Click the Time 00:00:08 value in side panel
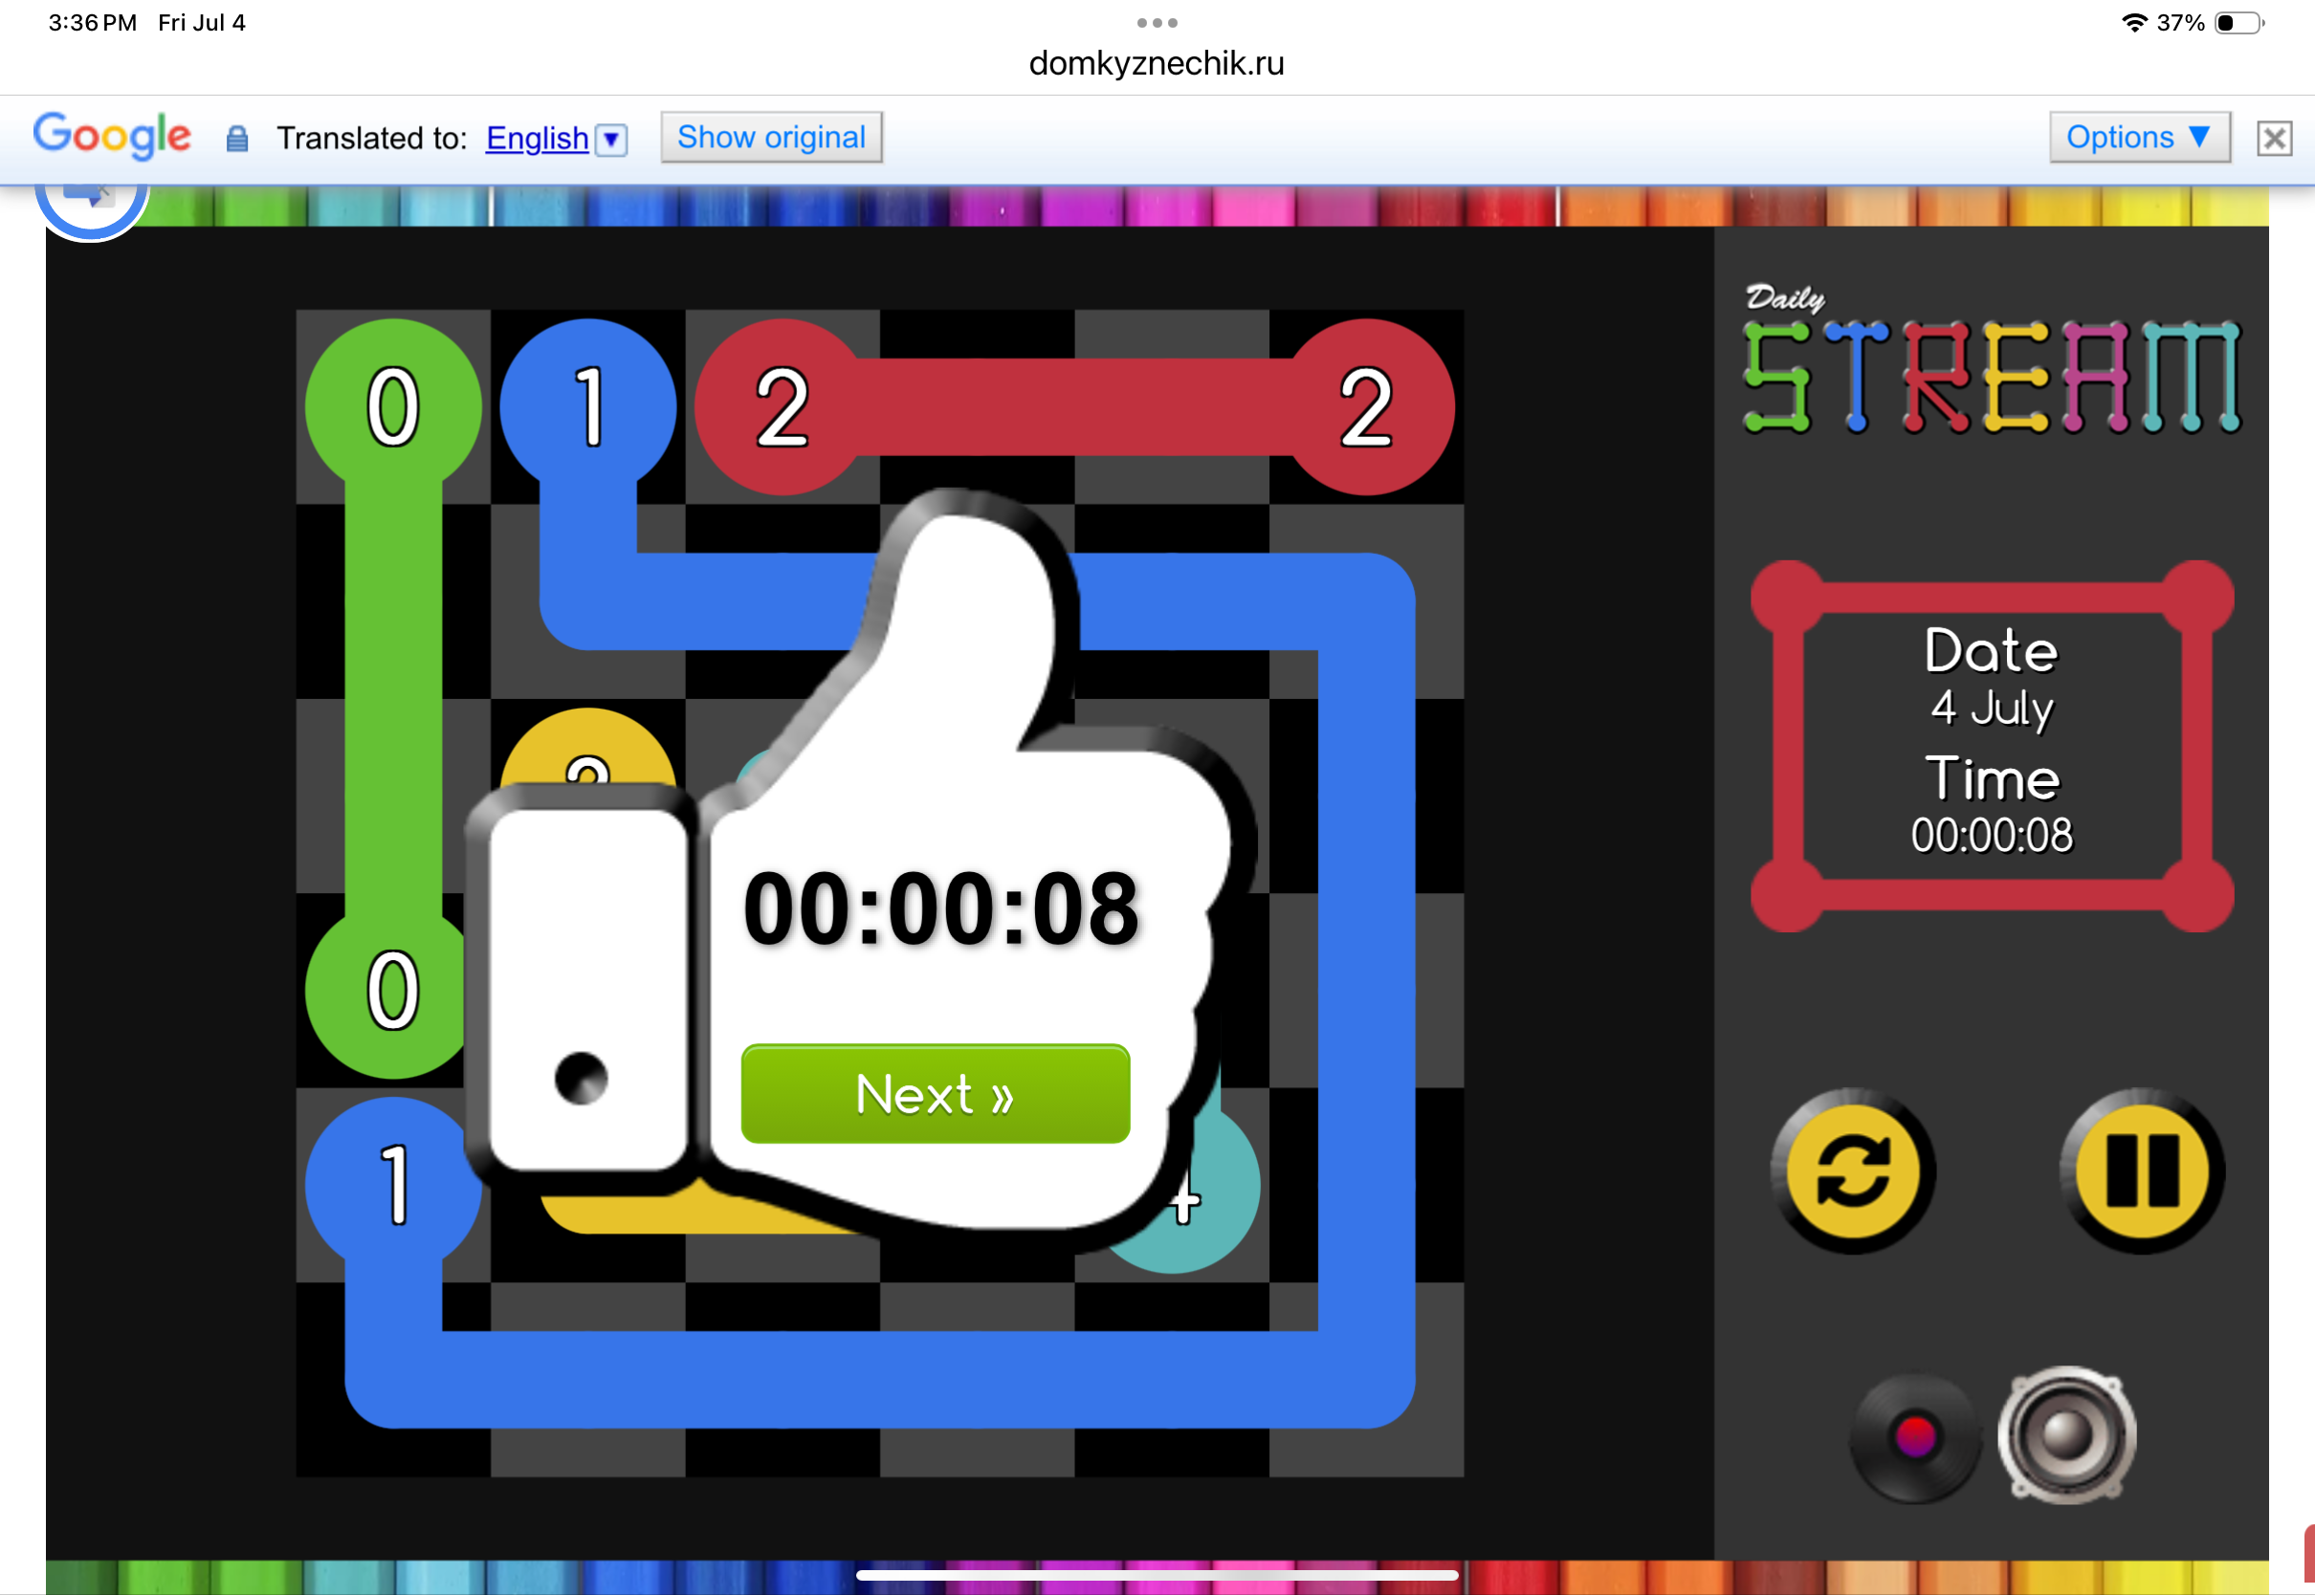Viewport: 2315px width, 1595px height. [x=1991, y=836]
